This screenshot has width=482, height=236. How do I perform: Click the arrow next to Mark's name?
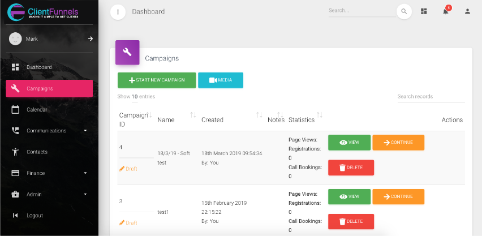tap(90, 38)
